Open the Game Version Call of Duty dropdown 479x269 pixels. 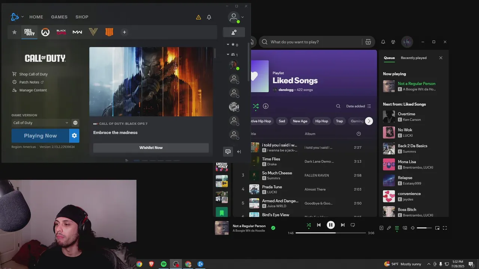pos(40,123)
